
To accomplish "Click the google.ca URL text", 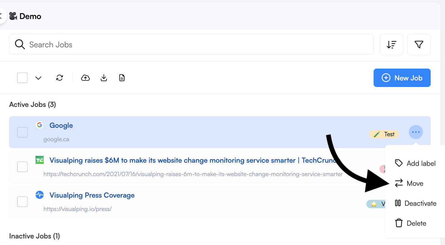I will point(56,139).
